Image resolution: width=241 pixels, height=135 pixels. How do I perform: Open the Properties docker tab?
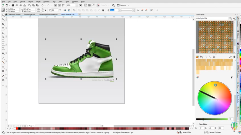pyautogui.click(x=238, y=22)
